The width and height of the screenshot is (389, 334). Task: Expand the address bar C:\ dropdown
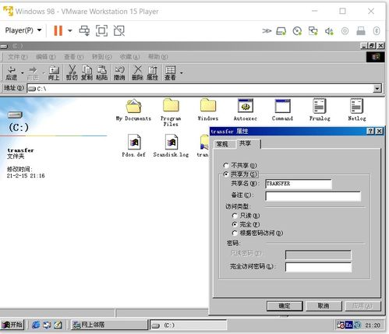(x=377, y=89)
